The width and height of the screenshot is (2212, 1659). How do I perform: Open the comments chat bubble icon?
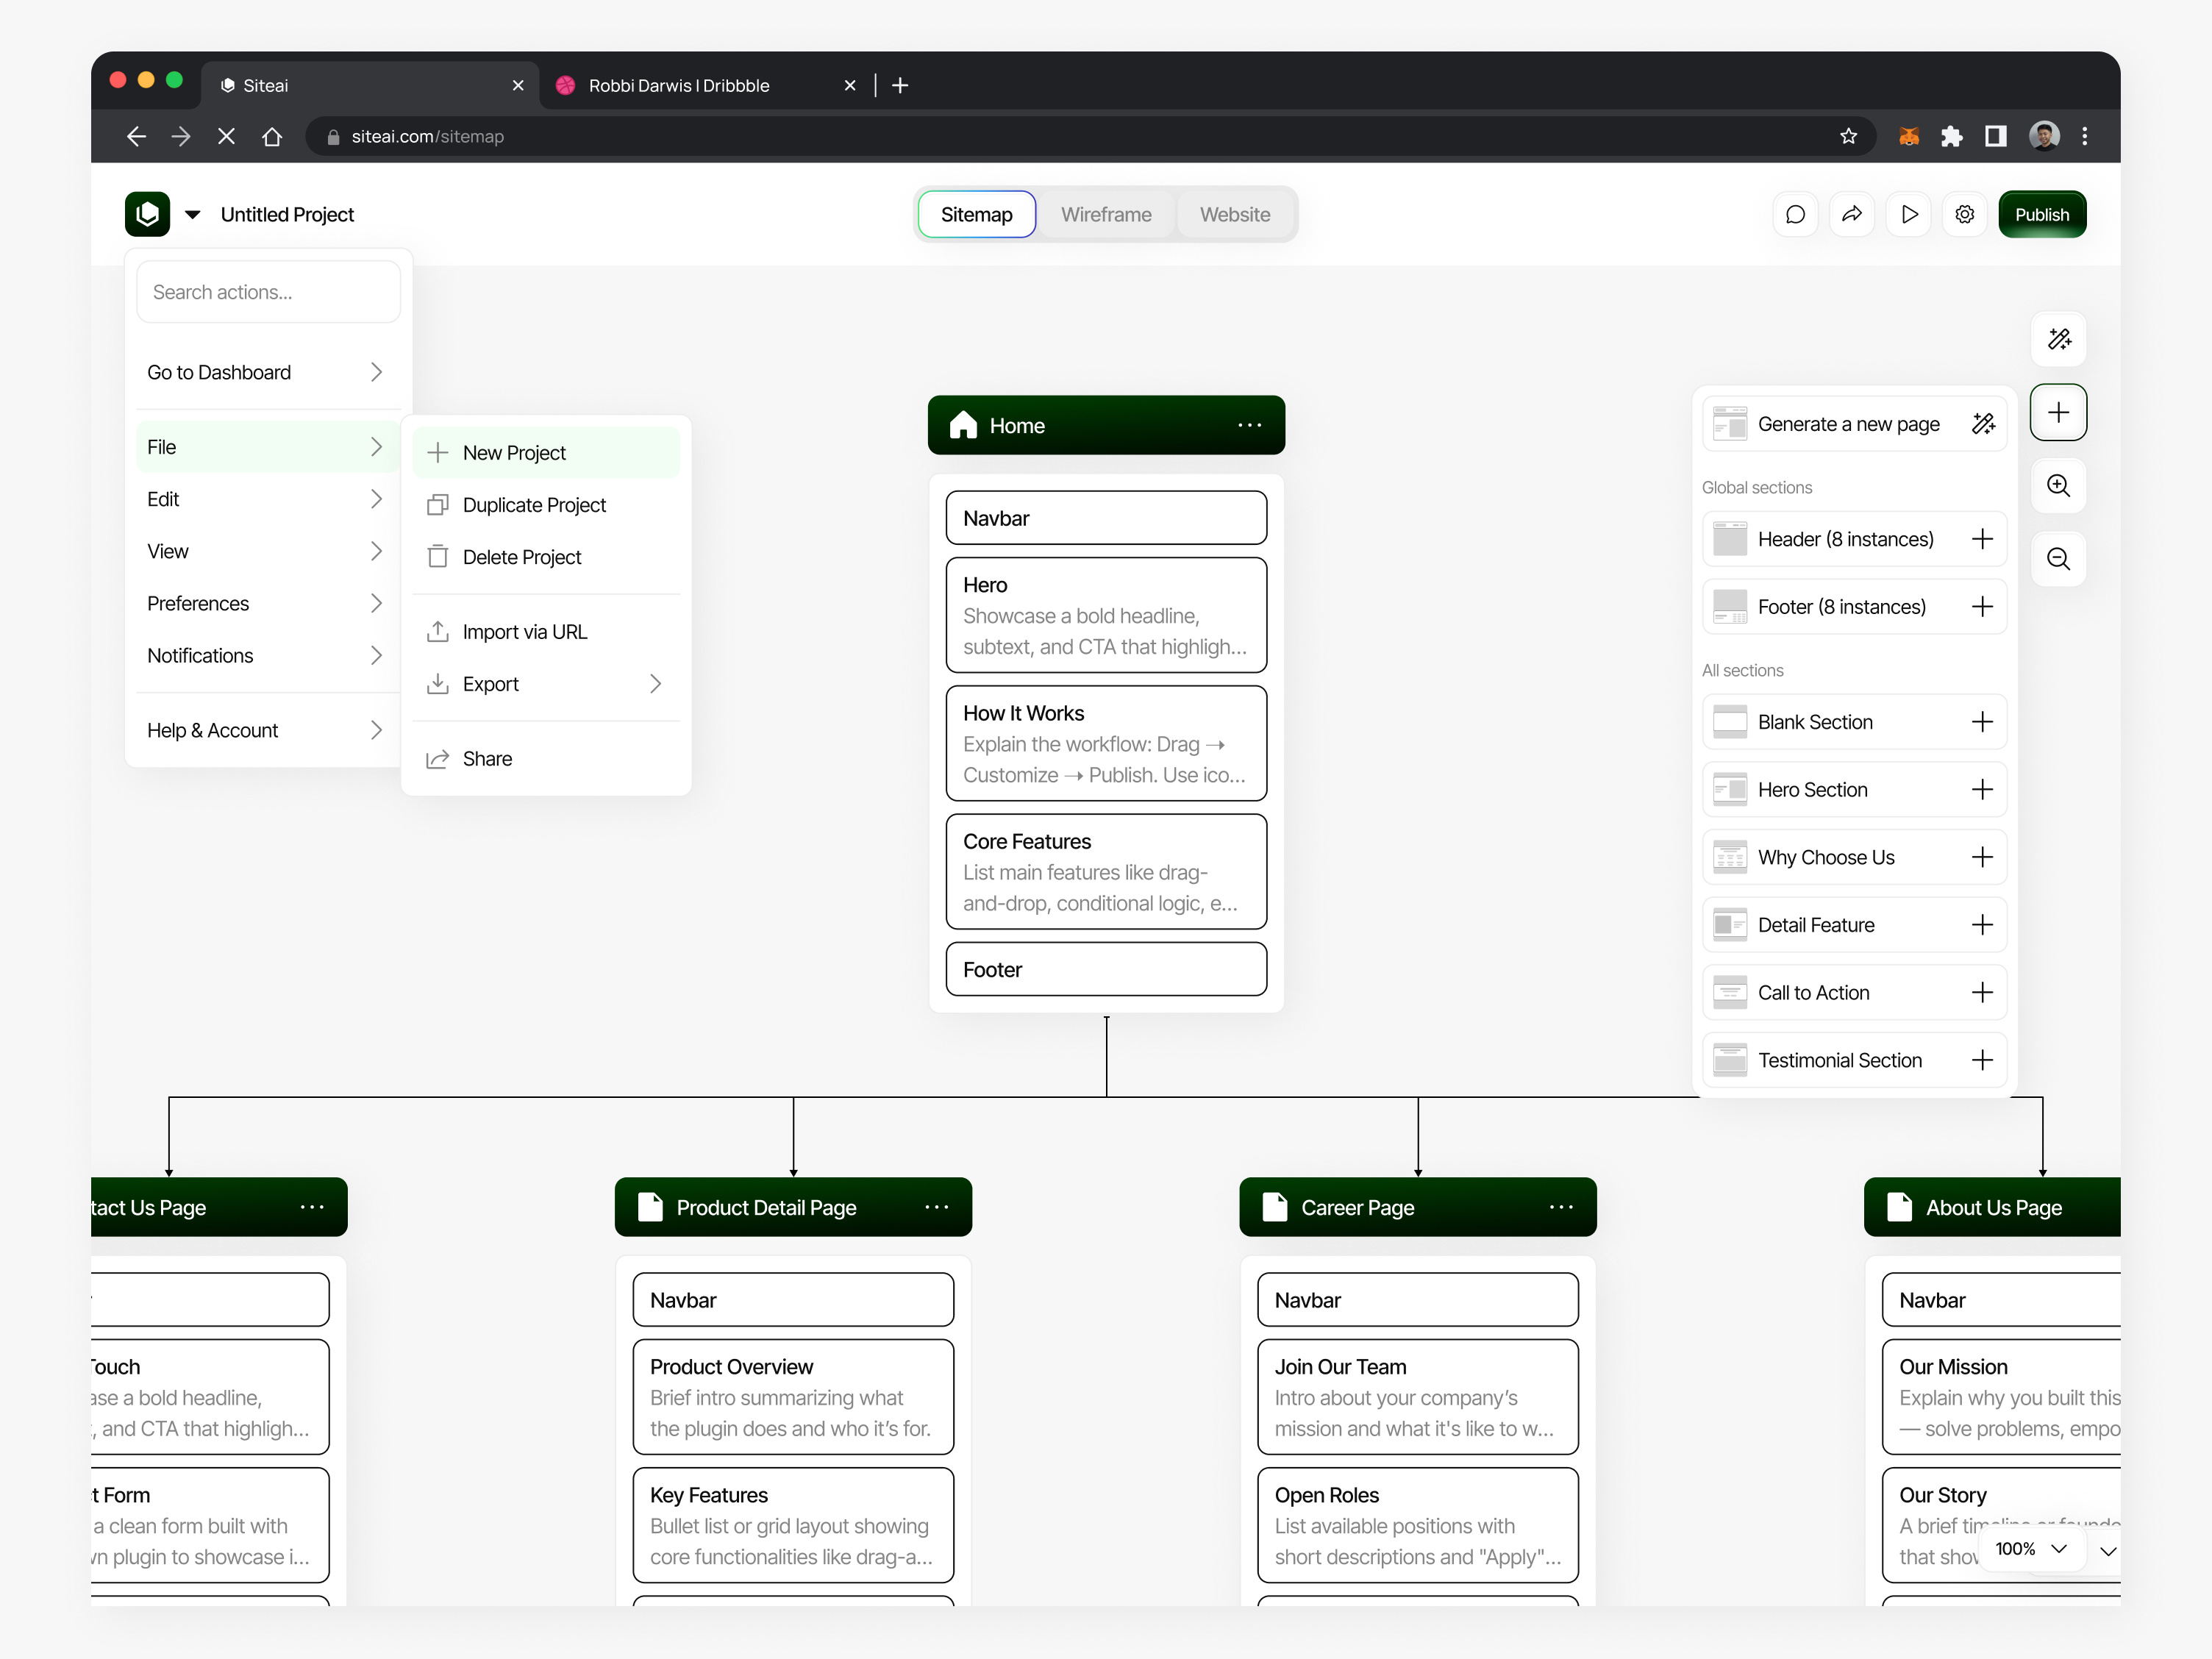point(1796,213)
